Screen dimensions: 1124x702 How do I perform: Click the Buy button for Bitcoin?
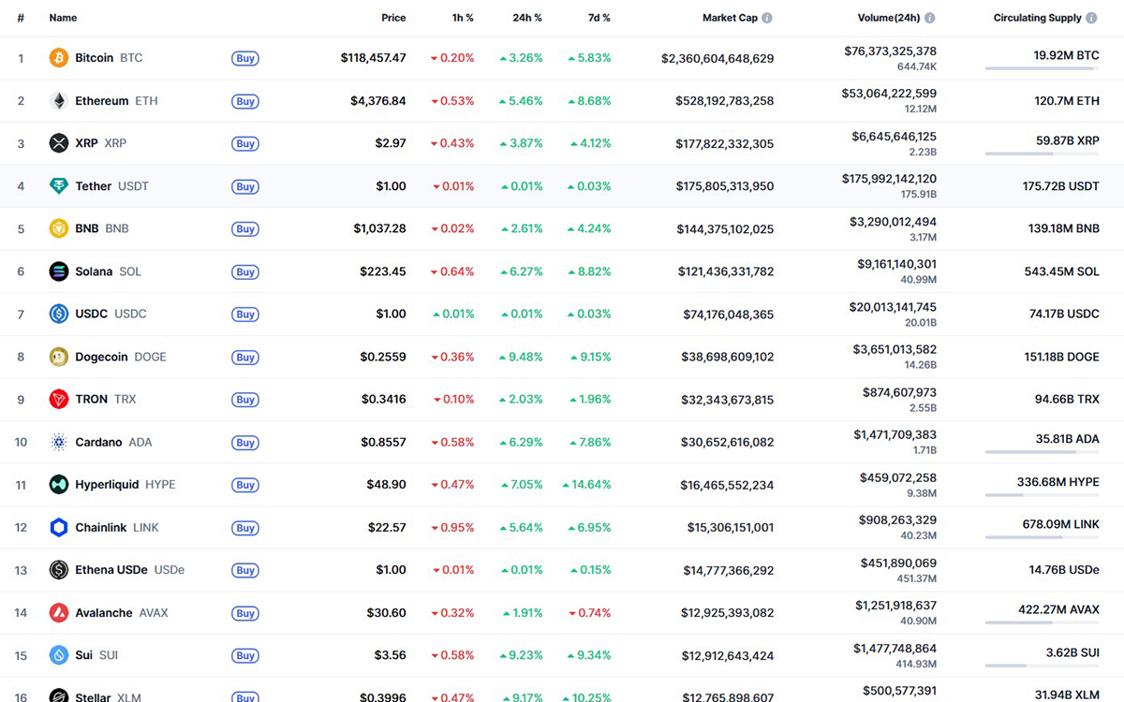(x=244, y=58)
